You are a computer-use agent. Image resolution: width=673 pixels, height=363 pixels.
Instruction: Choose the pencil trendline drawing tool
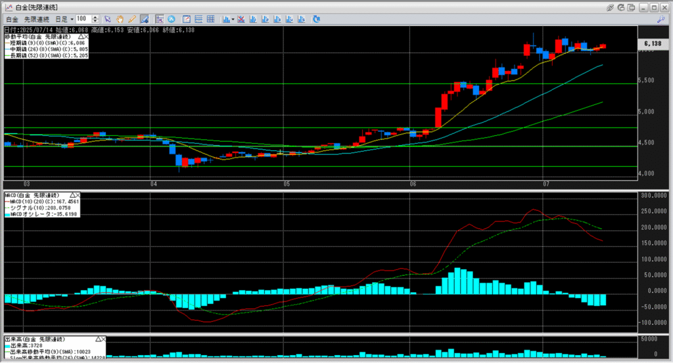[x=131, y=19]
